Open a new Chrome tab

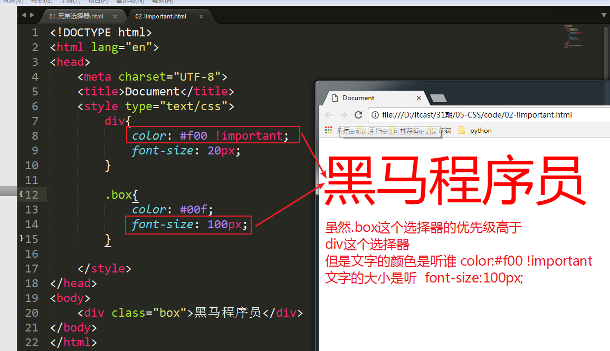click(x=439, y=98)
